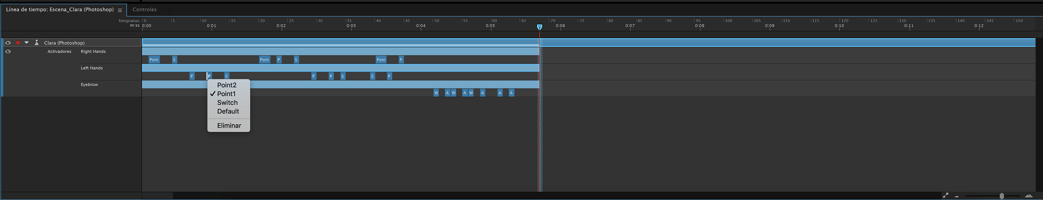Click the zoom in large mountains icon
This screenshot has height=200, width=1043.
[x=1028, y=196]
